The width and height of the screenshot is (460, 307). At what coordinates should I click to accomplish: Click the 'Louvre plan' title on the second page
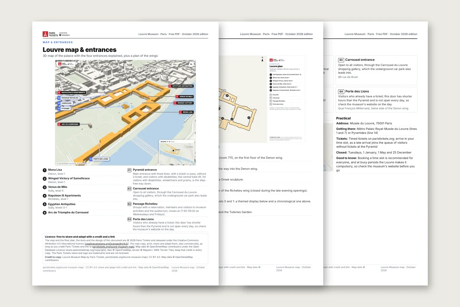276,66
